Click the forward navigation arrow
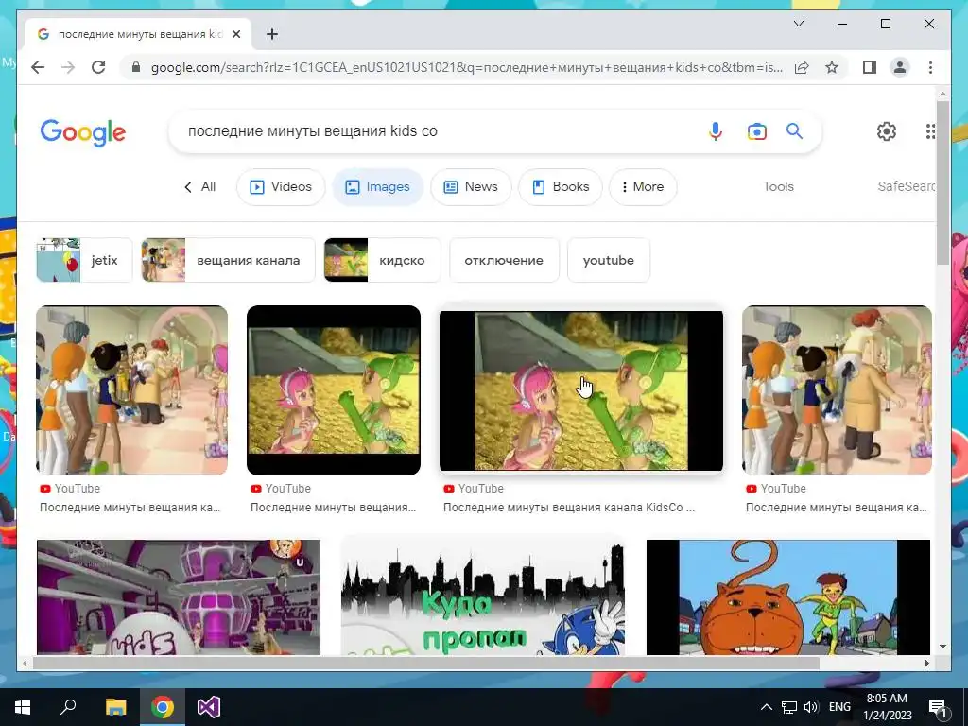This screenshot has width=968, height=726. click(x=68, y=67)
